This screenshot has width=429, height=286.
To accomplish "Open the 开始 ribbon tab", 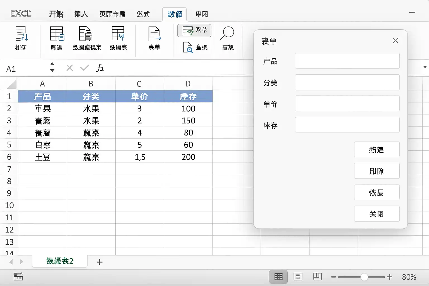I will point(56,14).
